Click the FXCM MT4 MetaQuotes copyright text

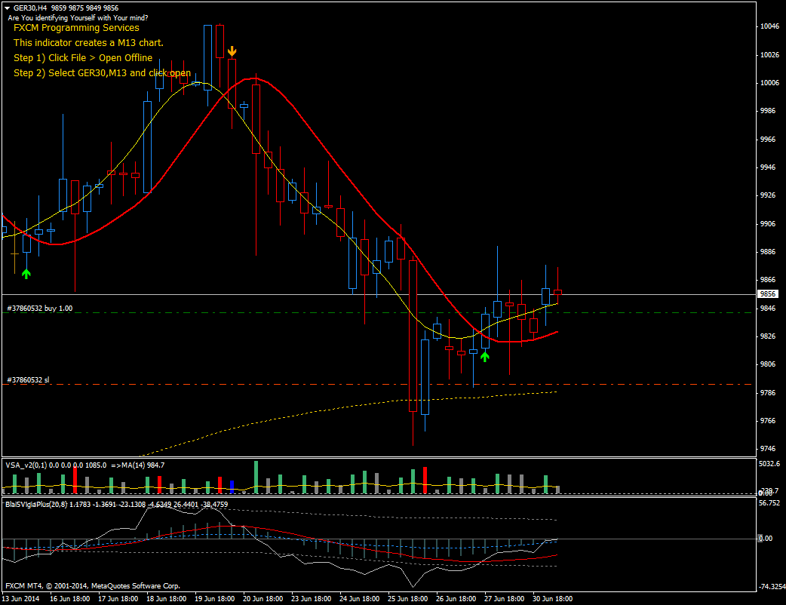tap(93, 585)
